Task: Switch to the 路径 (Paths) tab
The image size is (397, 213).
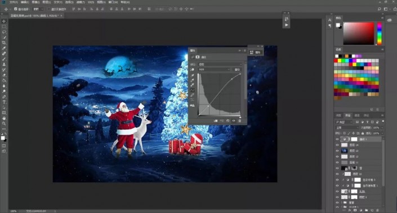Action: 366,115
